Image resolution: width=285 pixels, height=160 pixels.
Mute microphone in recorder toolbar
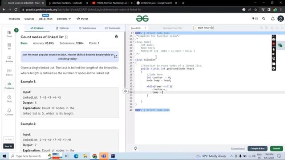[274, 49]
